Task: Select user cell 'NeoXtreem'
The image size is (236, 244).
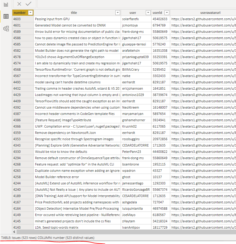Action: pos(136,107)
